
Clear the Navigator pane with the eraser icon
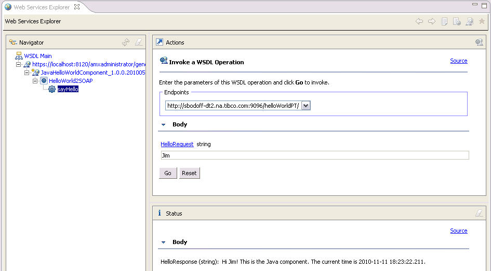point(138,42)
